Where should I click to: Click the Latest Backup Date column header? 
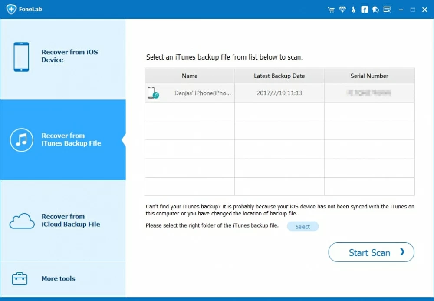(279, 76)
